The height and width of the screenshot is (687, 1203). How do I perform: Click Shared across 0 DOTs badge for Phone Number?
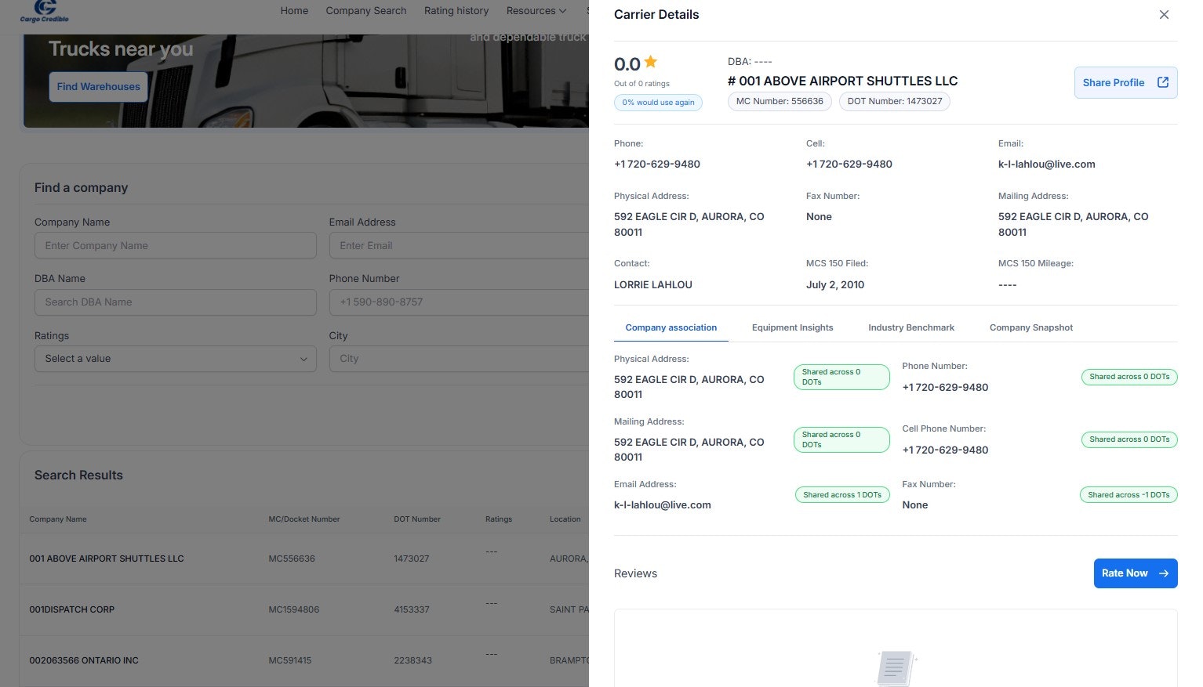pyautogui.click(x=1129, y=377)
